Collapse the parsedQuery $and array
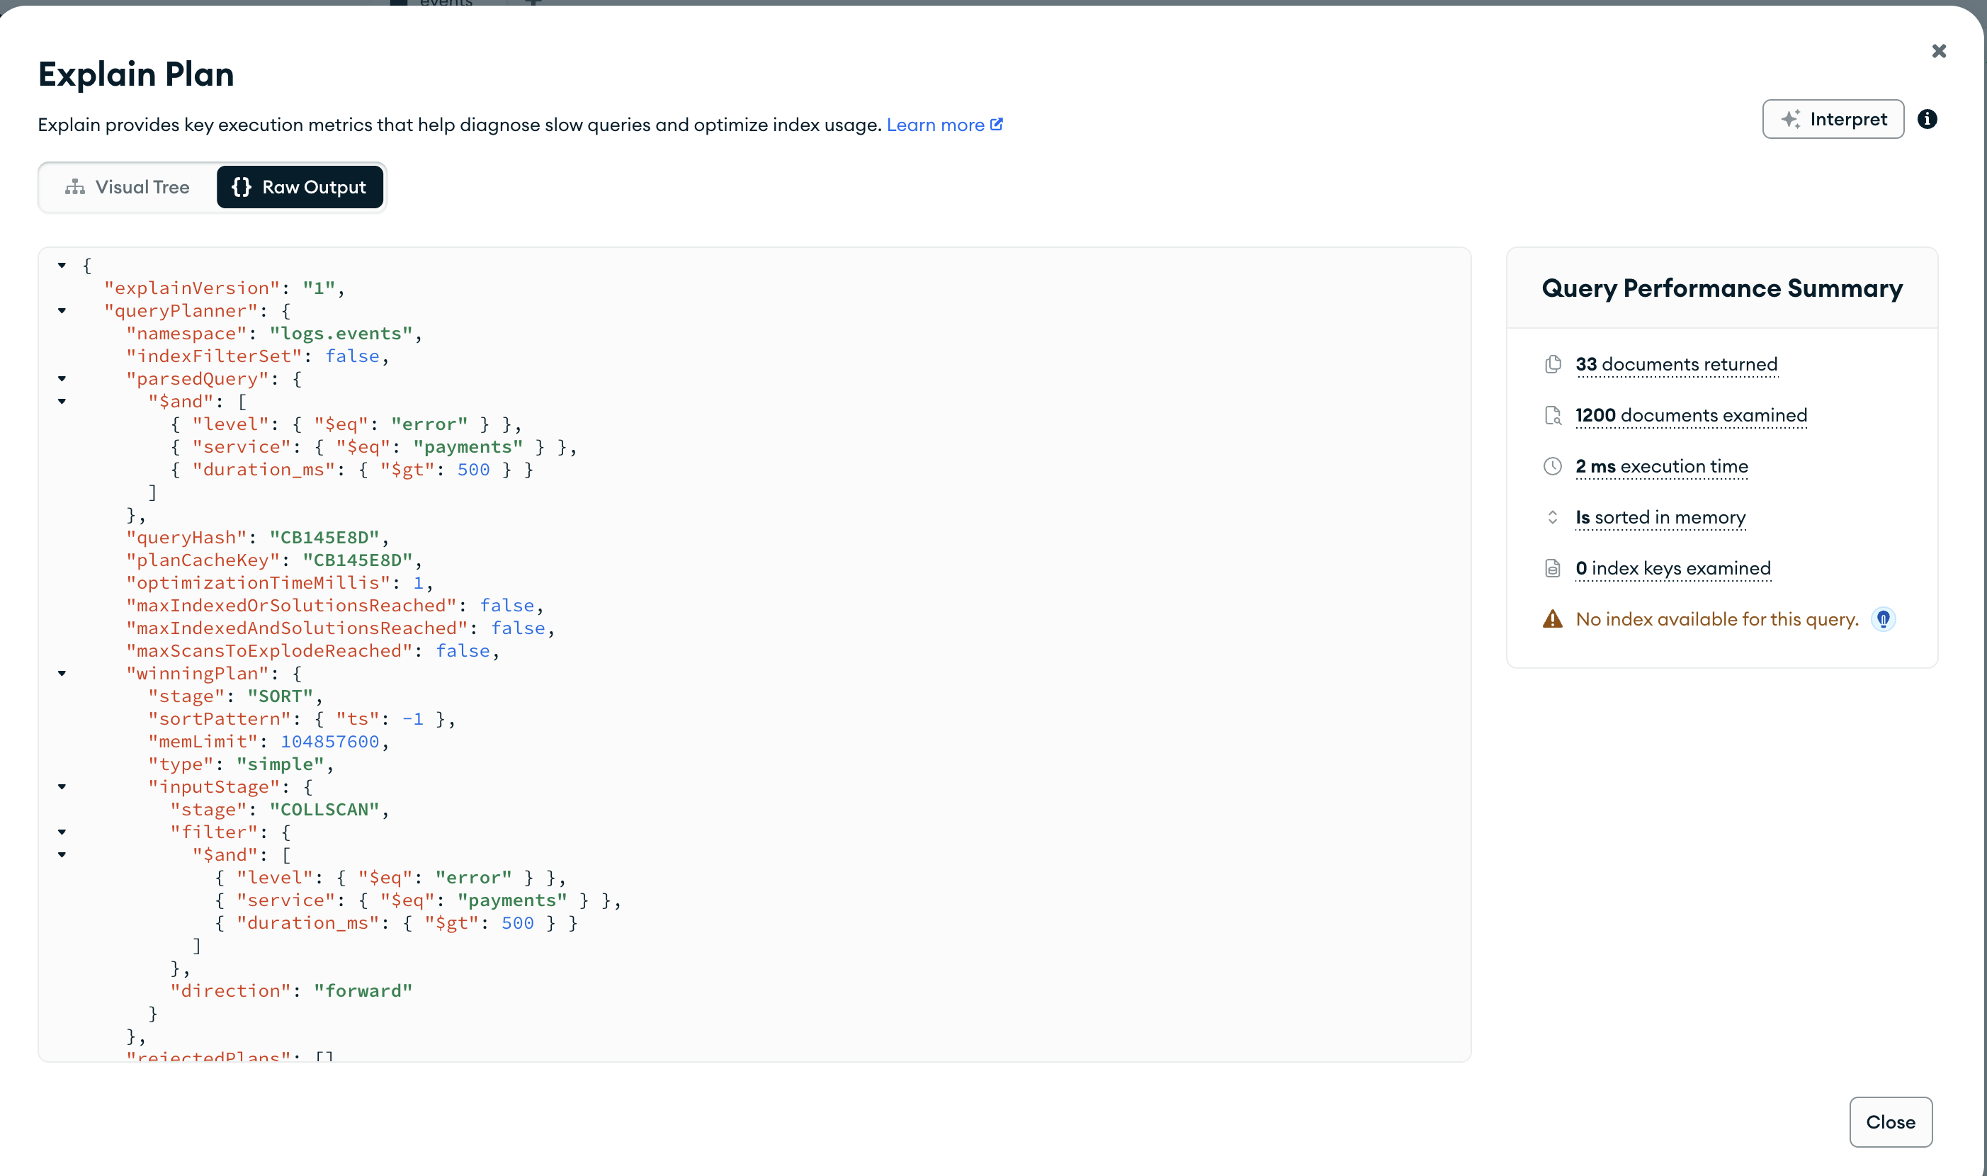 [62, 401]
